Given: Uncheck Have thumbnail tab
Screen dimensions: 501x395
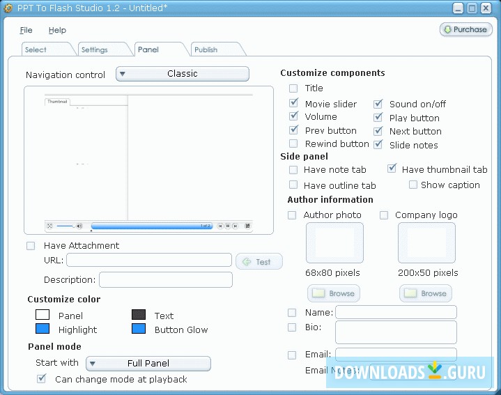Looking at the screenshot, I should pyautogui.click(x=392, y=169).
